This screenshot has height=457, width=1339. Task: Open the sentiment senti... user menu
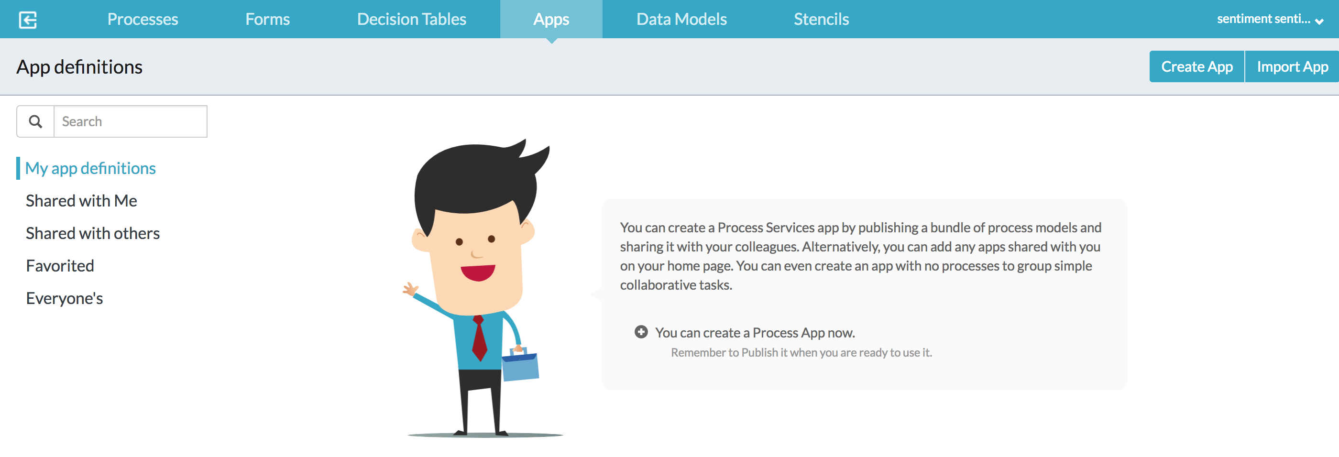tap(1269, 19)
